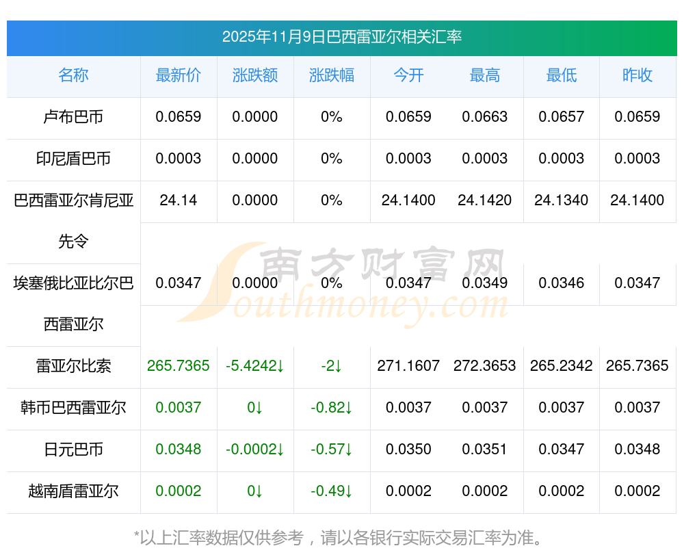Click the 最低 column header
Screen dimensions: 684x559
tap(562, 75)
